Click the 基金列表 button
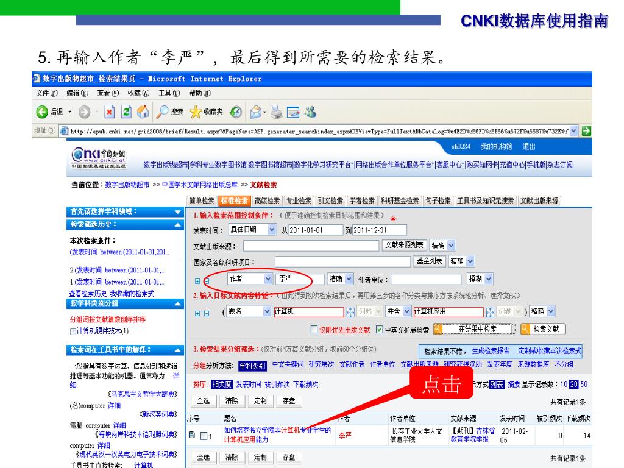Screen dimensions: 624x468 429,261
